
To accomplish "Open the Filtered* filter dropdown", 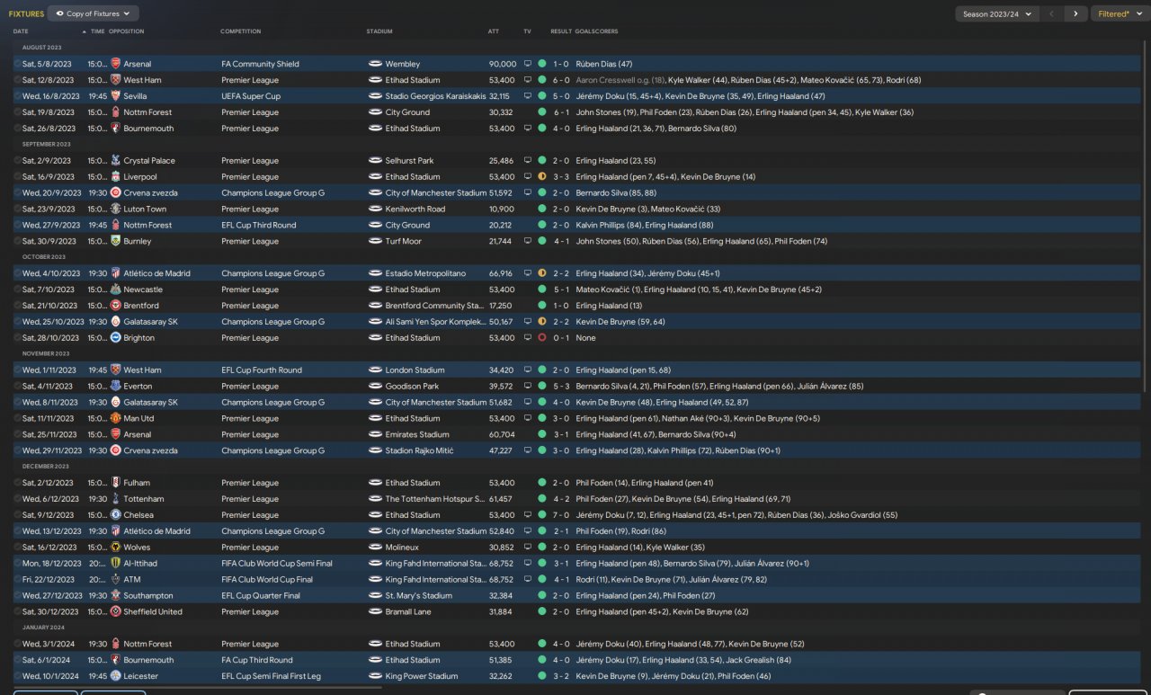I will click(1120, 13).
